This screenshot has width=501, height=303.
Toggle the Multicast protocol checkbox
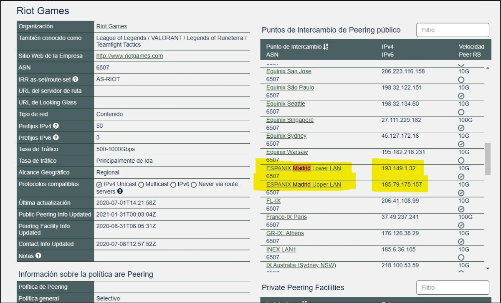point(141,184)
